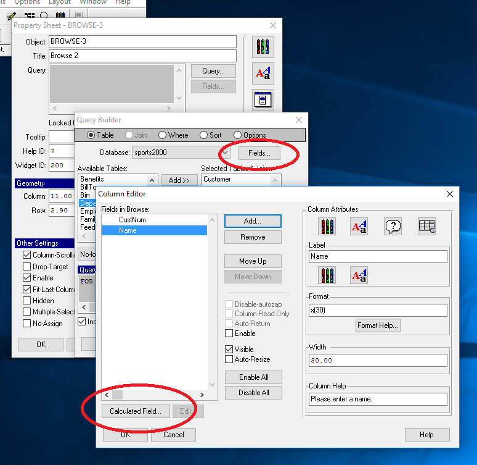Viewport: 477px width, 465px height.
Task: Toggle Multiple-Select checkbox in Property Sheet
Action: pyautogui.click(x=26, y=312)
